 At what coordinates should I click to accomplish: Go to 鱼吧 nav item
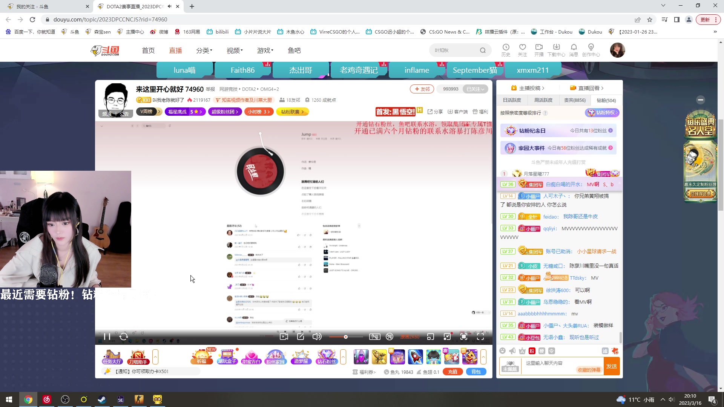pyautogui.click(x=294, y=50)
